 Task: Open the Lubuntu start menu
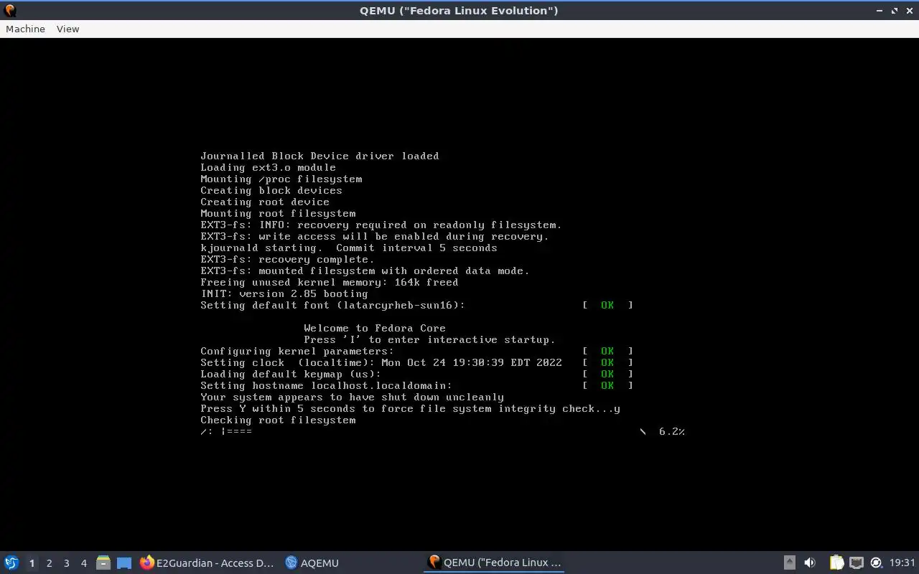point(11,563)
